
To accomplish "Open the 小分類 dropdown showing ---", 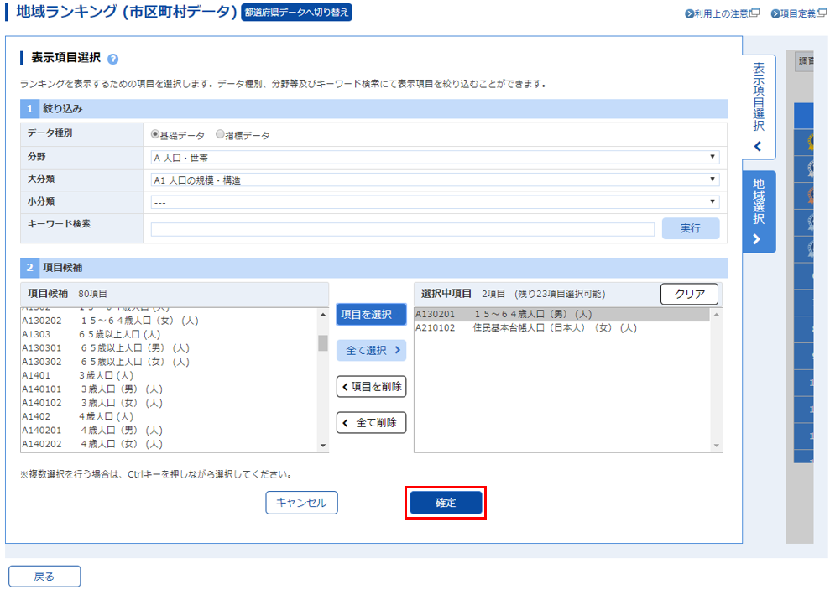I will point(435,202).
